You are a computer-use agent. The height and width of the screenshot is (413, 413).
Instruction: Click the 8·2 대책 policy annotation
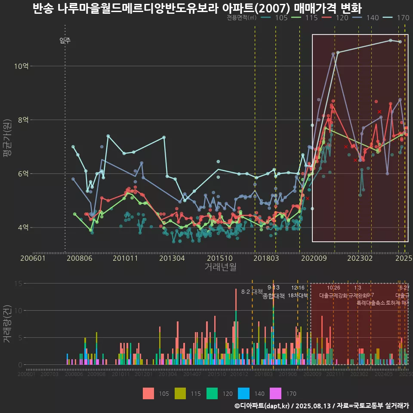(252, 292)
